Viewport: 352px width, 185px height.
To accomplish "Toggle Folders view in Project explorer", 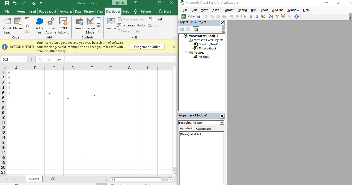I will pos(196,29).
